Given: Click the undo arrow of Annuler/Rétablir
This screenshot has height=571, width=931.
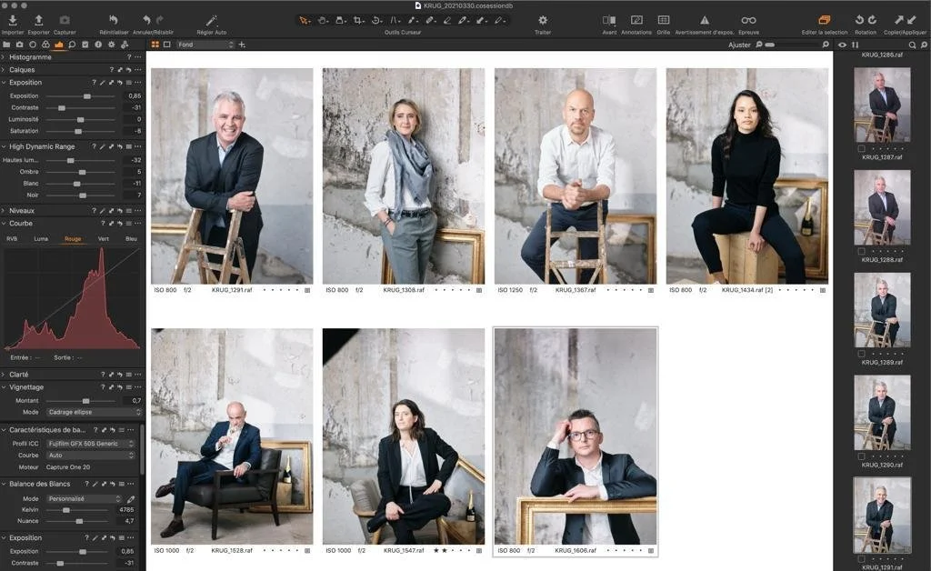Looking at the screenshot, I should [146, 20].
